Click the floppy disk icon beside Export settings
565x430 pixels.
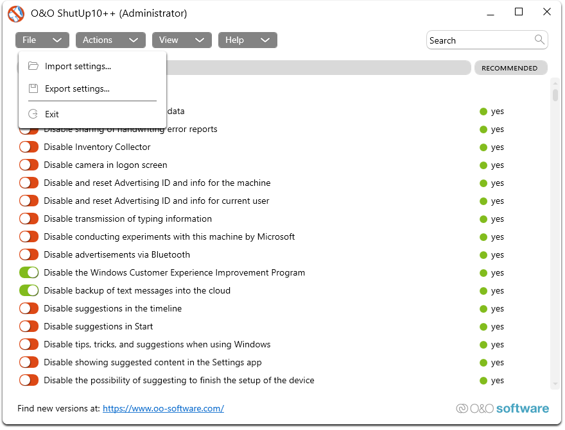tap(33, 88)
